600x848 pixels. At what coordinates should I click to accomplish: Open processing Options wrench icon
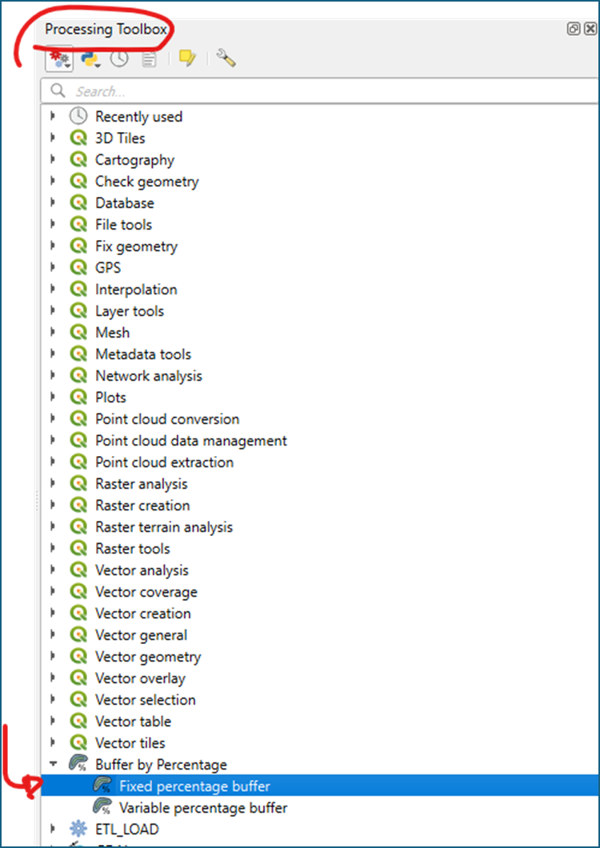[226, 58]
